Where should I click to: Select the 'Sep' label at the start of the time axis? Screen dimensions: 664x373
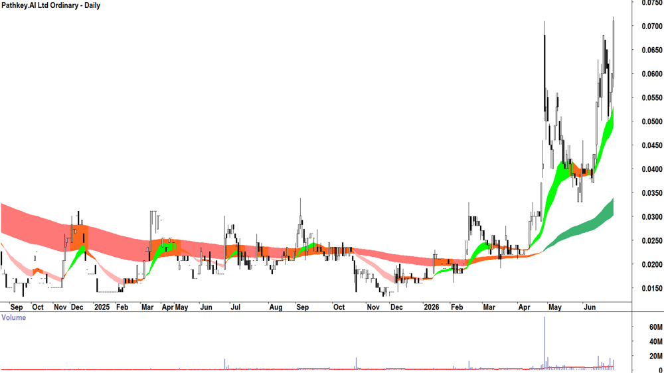pos(17,307)
